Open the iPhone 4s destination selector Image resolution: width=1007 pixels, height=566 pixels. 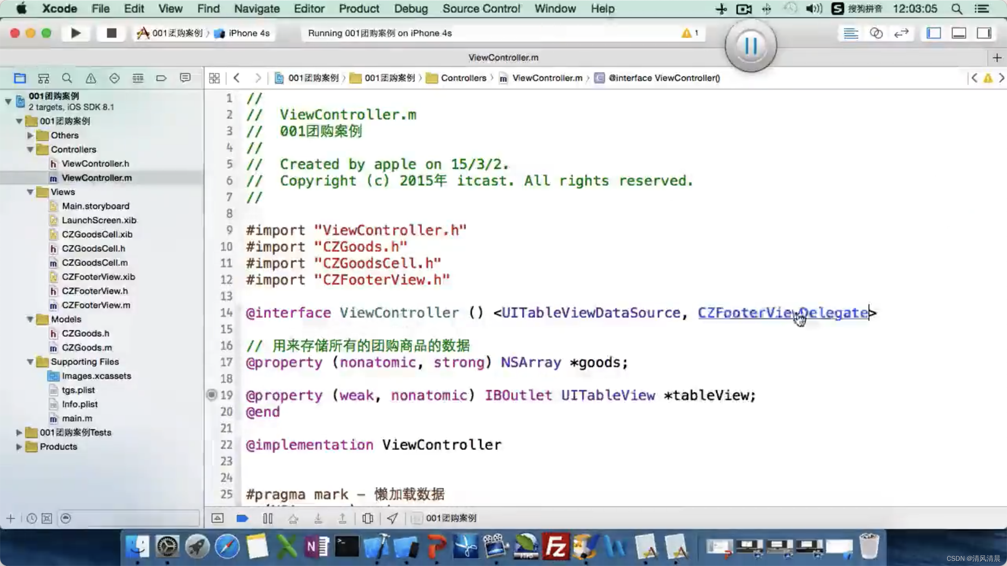pos(242,33)
